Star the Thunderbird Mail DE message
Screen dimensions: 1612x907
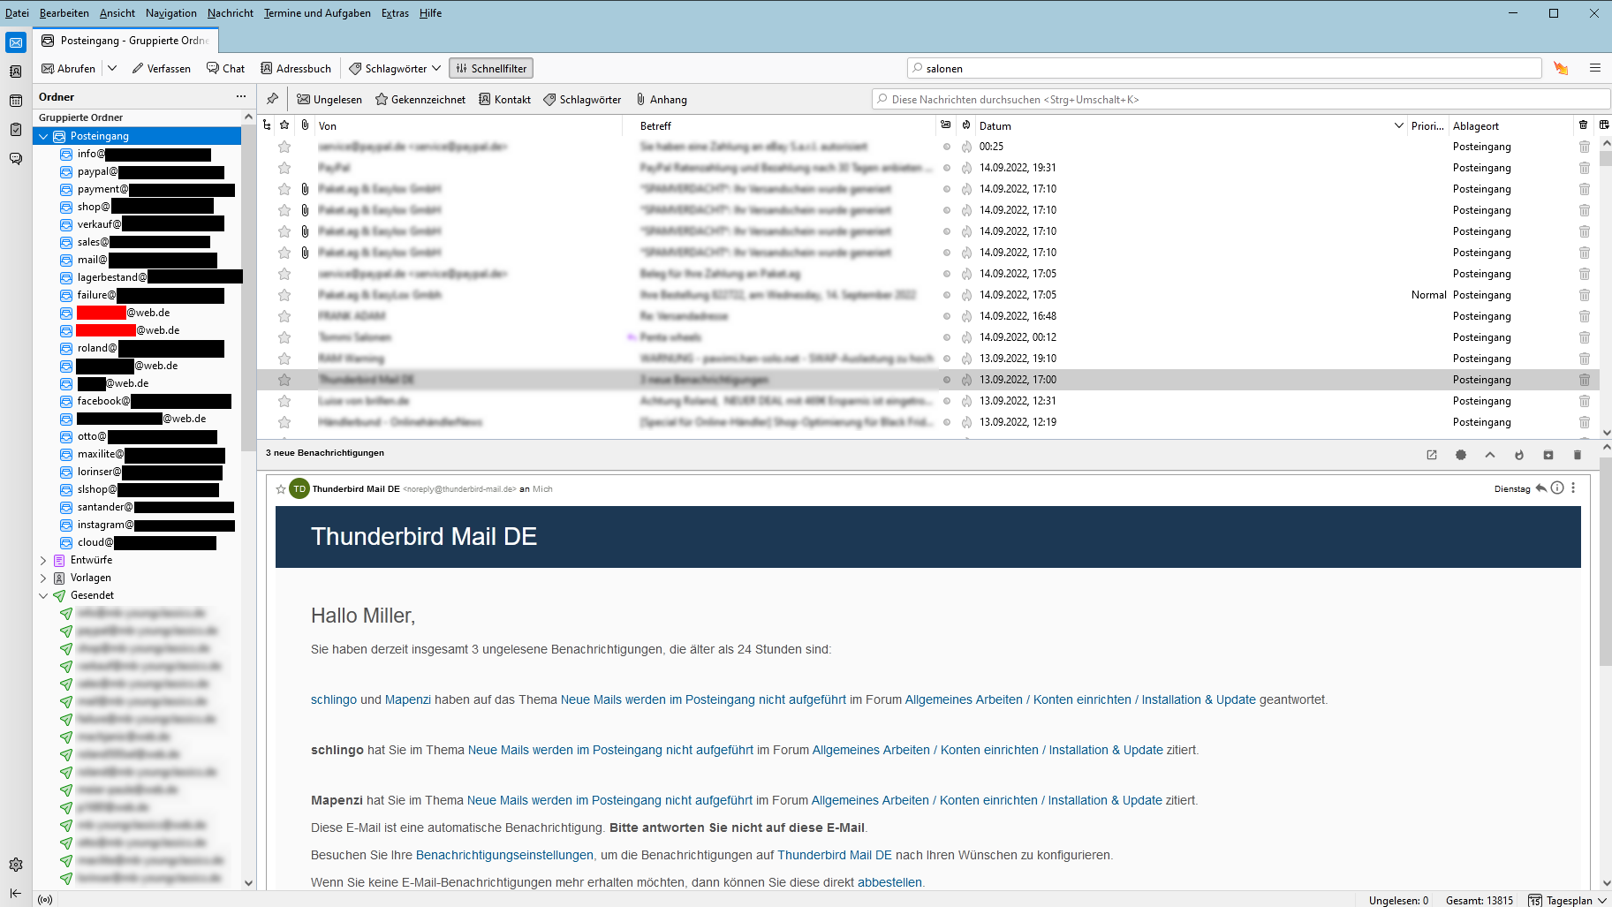(x=284, y=380)
